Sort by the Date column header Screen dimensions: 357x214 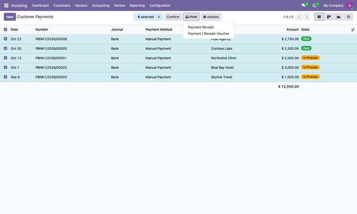point(15,30)
